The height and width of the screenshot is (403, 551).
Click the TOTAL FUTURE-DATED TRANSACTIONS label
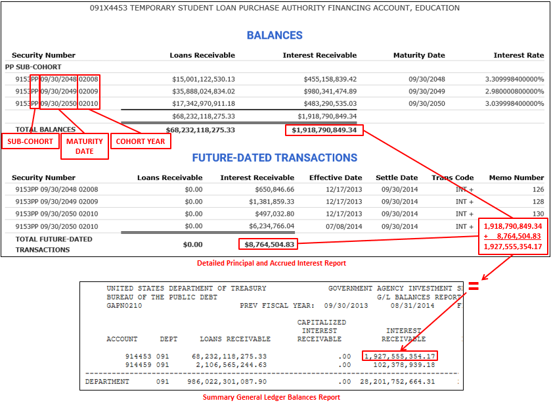tap(54, 245)
